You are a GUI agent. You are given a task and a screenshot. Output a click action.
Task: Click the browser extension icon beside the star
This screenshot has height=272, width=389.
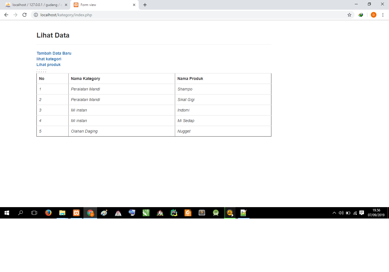361,15
